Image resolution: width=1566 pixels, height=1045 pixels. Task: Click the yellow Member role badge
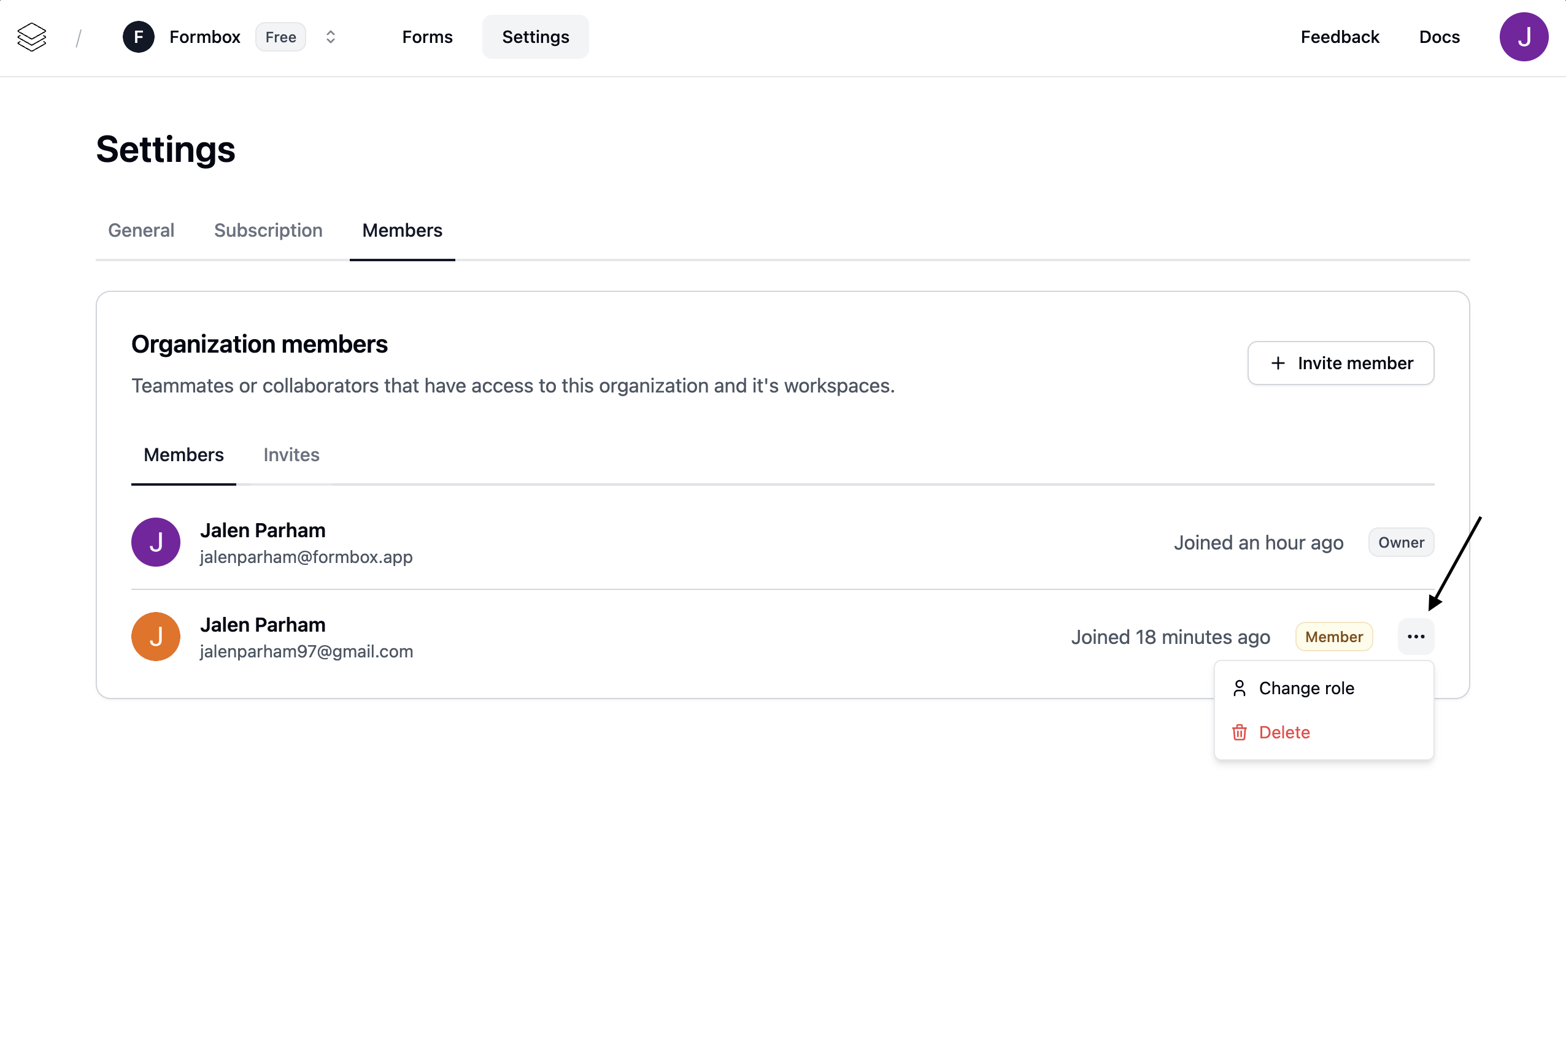1333,637
